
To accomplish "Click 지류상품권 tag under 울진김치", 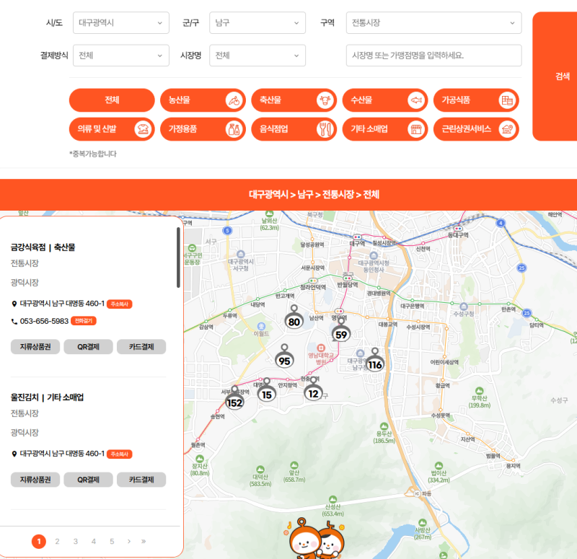I will pos(35,480).
